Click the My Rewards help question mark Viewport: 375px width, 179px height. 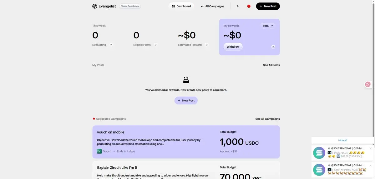(273, 47)
